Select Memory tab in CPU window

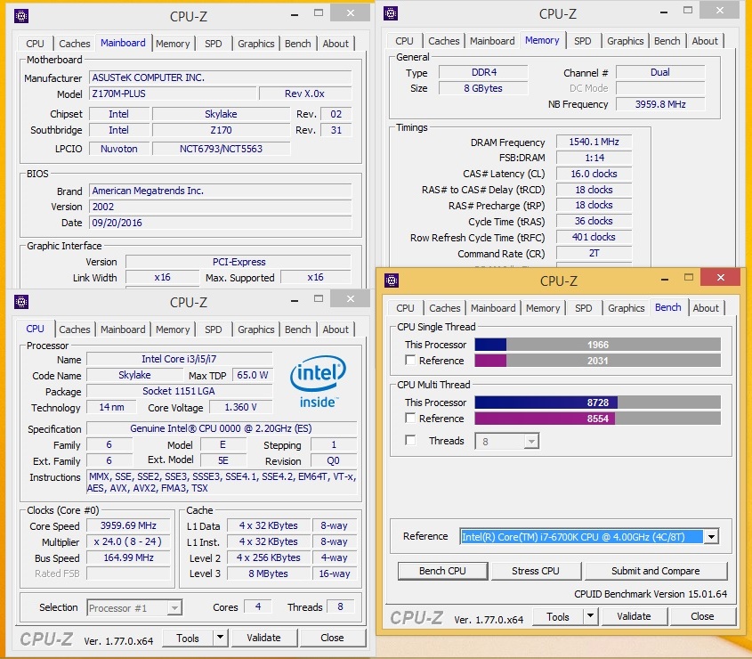click(x=173, y=329)
